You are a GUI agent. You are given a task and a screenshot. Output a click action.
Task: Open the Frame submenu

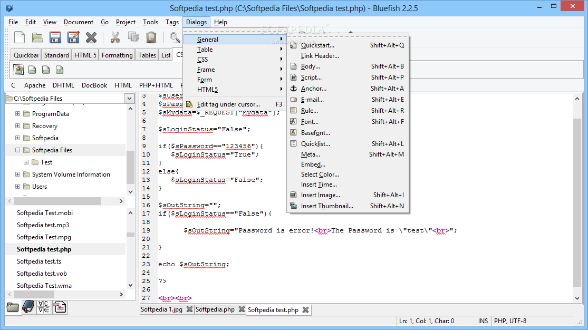click(x=234, y=70)
